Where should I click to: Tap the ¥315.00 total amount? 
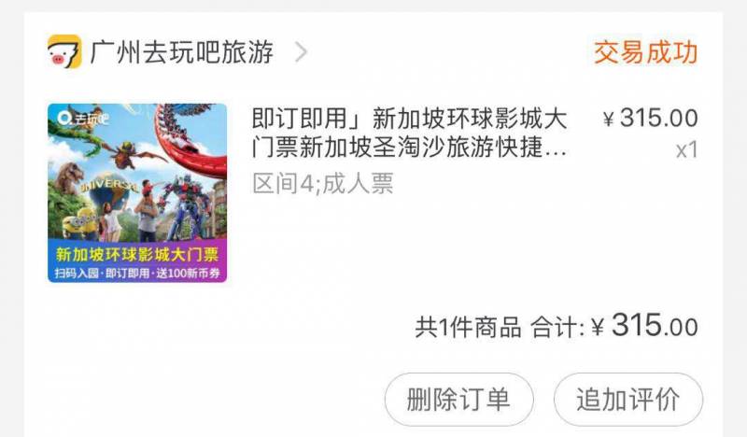point(644,327)
